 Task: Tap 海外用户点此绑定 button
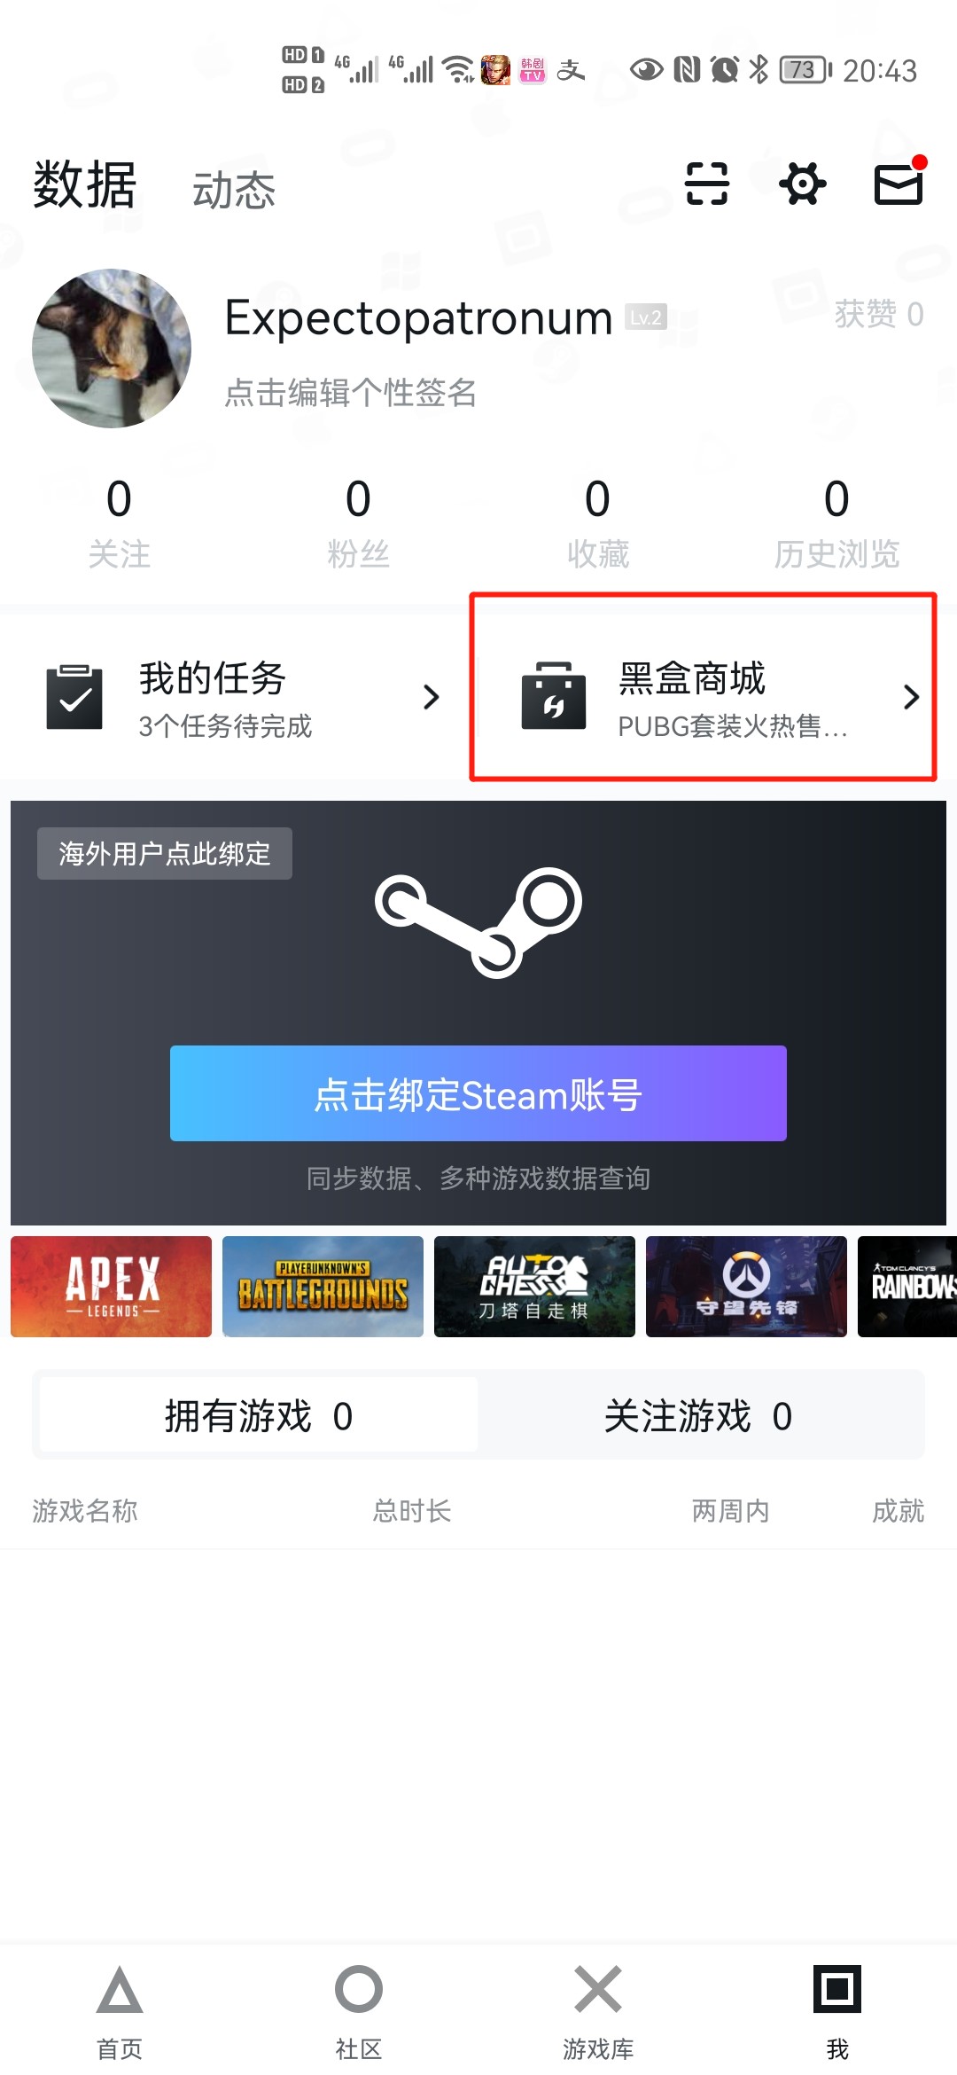click(x=165, y=853)
